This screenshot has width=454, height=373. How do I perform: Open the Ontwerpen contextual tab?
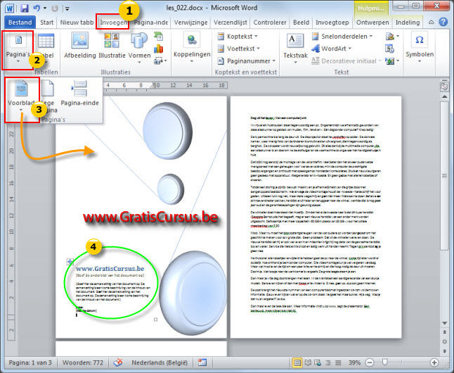[x=372, y=23]
